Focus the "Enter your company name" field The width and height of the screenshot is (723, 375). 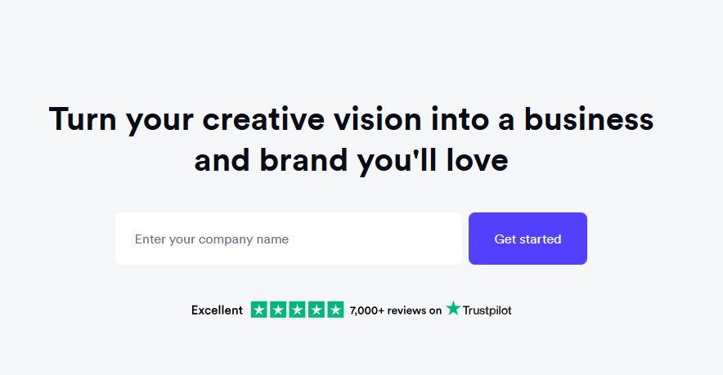(288, 239)
